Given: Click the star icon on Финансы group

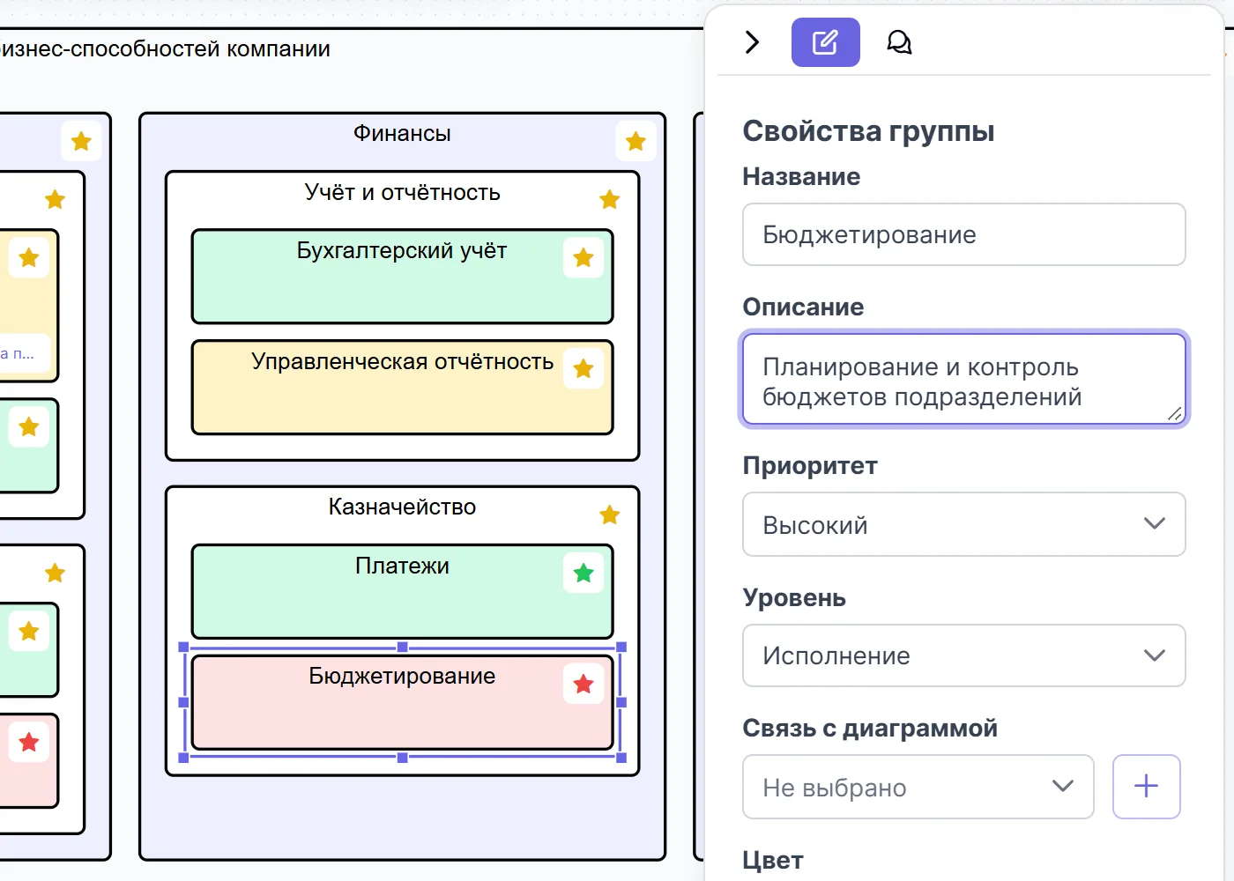Looking at the screenshot, I should (636, 141).
